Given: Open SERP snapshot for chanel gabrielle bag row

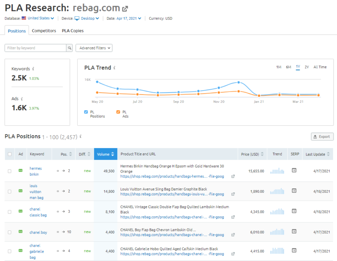Looking at the screenshot, I should [x=294, y=250].
